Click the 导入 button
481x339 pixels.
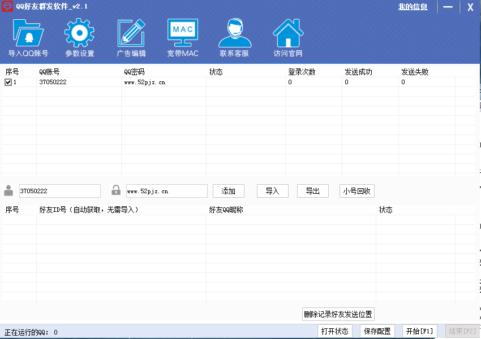272,191
